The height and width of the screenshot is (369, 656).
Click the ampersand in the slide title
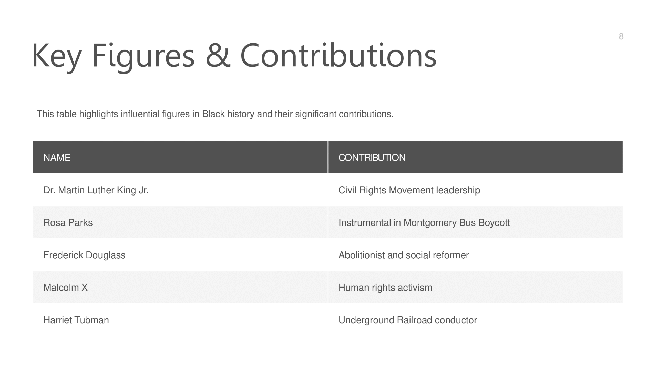218,56
